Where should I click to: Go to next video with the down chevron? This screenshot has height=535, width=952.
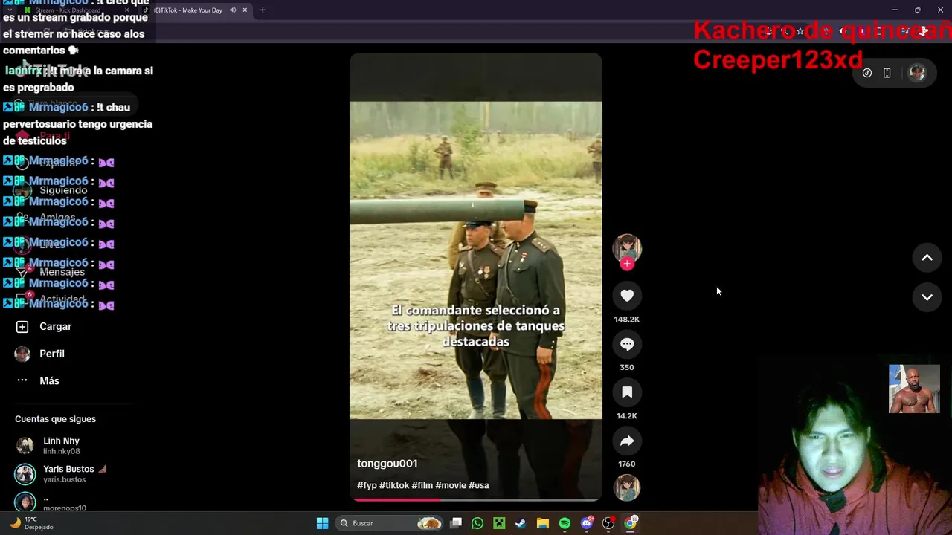927,297
